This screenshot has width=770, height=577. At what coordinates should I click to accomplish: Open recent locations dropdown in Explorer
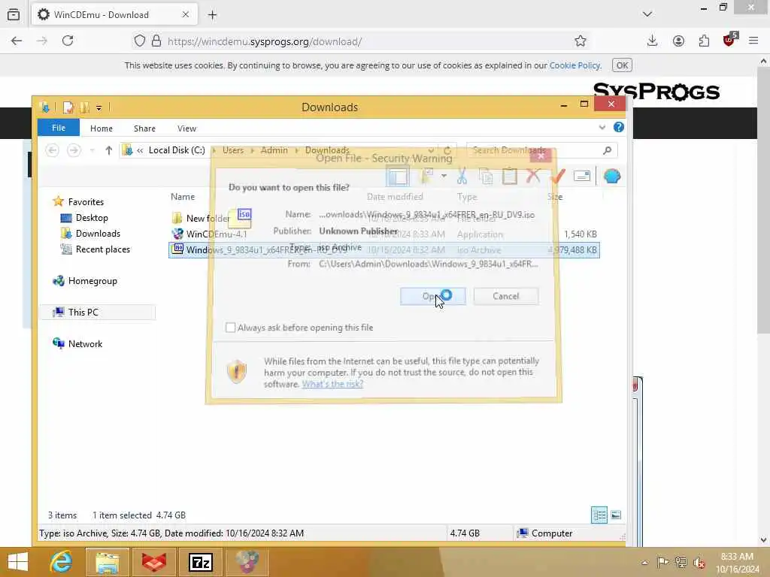(92, 150)
